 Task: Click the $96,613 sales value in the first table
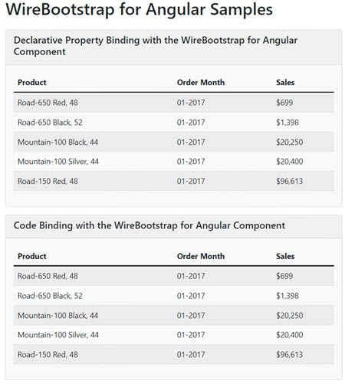pyautogui.click(x=289, y=181)
